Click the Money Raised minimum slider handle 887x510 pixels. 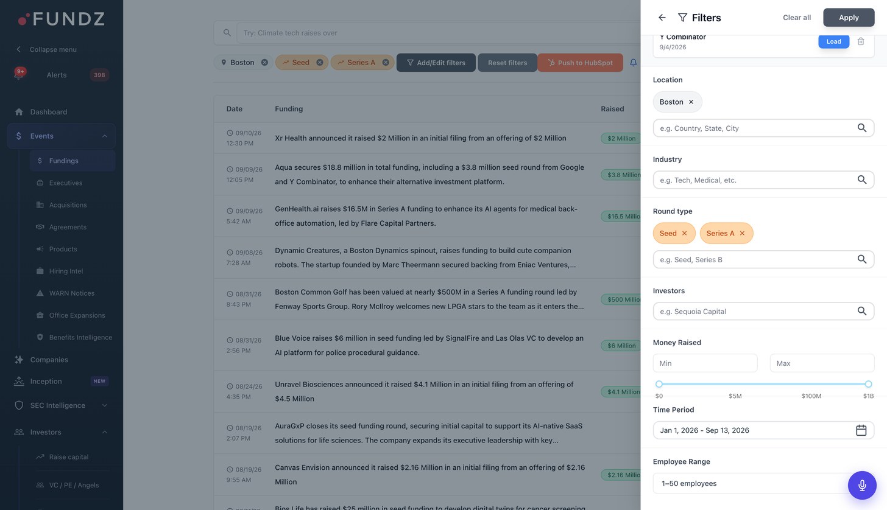659,384
